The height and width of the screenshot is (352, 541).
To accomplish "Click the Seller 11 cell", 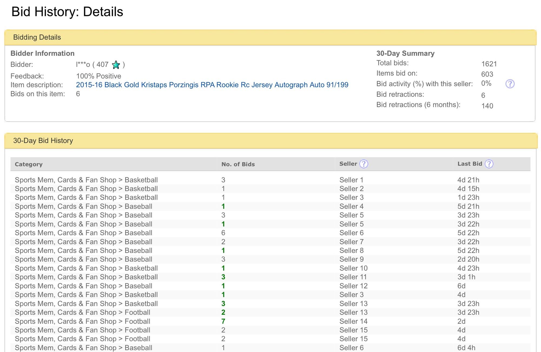I will point(353,277).
